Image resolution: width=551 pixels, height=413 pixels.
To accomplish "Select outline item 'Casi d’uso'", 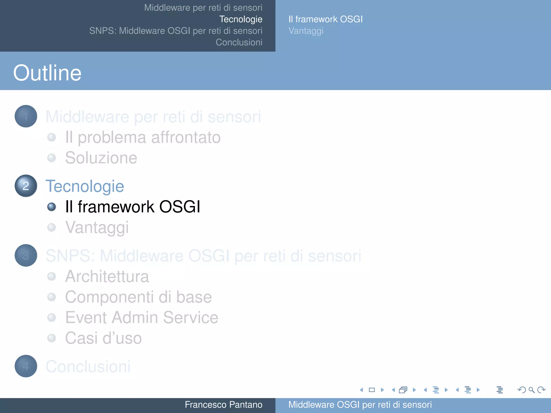I will [103, 338].
